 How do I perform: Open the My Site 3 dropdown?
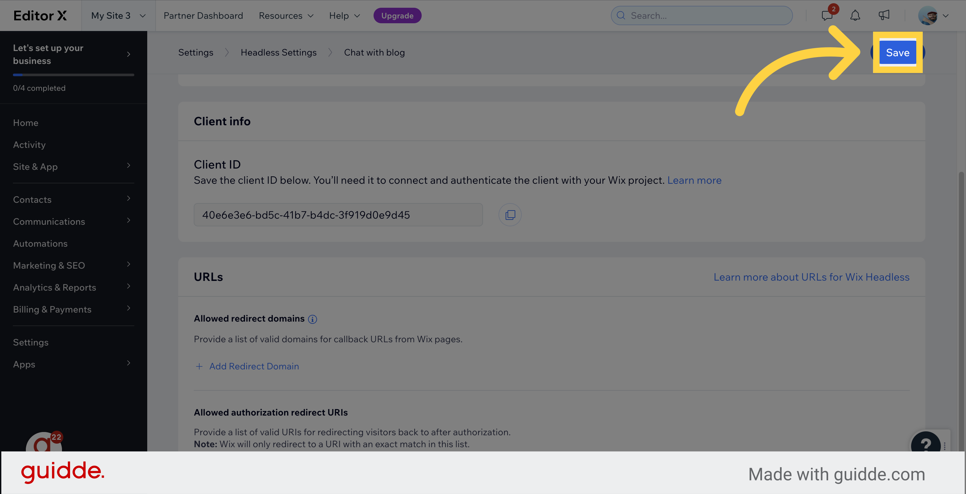point(118,16)
